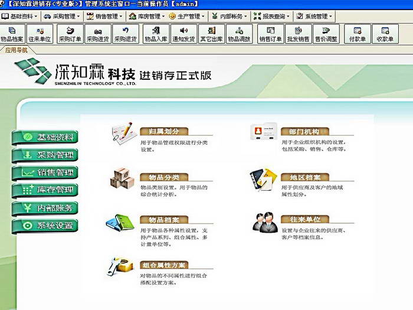The height and width of the screenshot is (310, 413).
Task: Click the pencil icon beside 归属划分
Action: 124,133
